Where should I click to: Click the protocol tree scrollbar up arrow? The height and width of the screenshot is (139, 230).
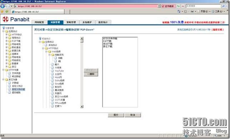click(x=82, y=38)
